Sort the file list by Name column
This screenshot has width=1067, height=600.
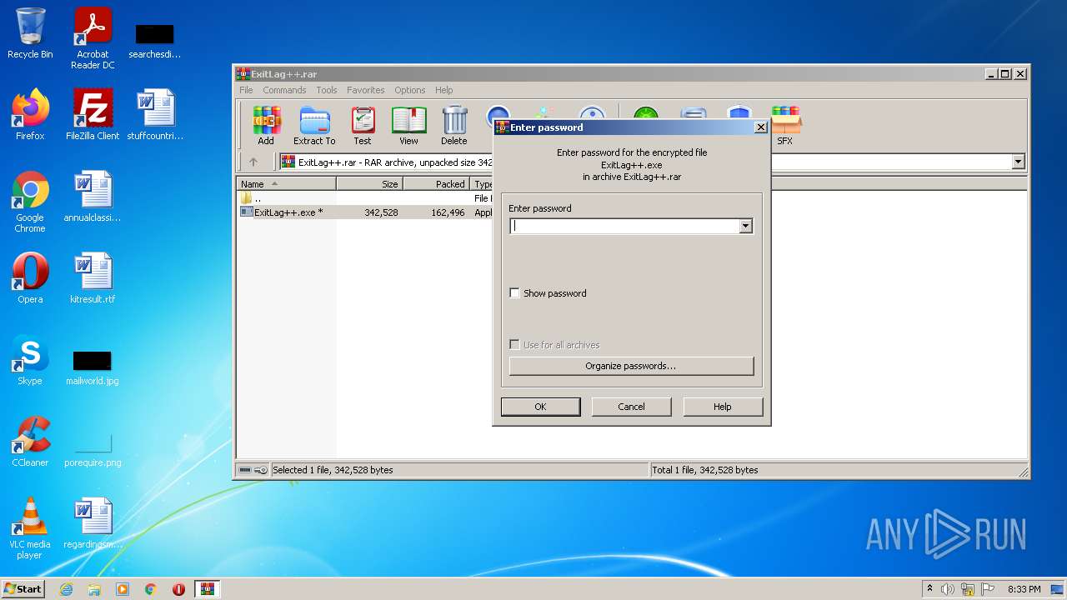(x=287, y=184)
